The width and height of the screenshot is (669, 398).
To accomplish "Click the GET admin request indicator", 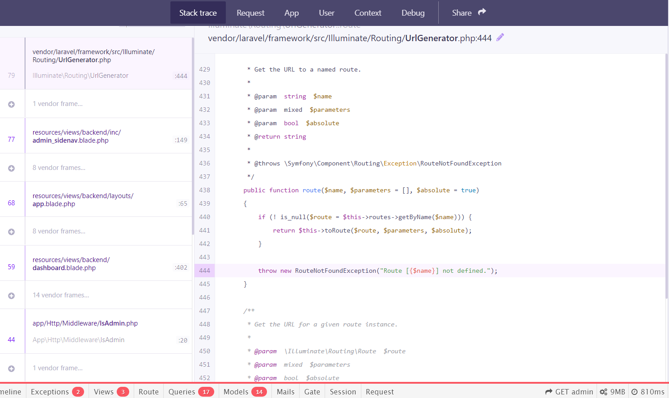I will (x=569, y=392).
